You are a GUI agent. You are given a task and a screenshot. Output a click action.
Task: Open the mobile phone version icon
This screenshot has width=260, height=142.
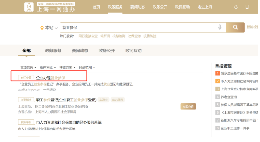point(247,7)
